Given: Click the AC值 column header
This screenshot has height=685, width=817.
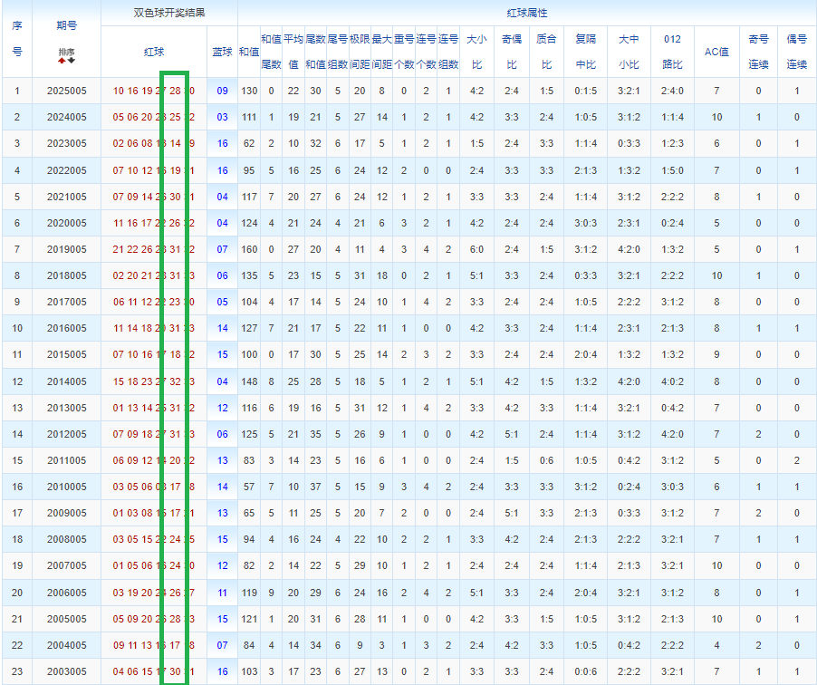Looking at the screenshot, I should point(716,53).
